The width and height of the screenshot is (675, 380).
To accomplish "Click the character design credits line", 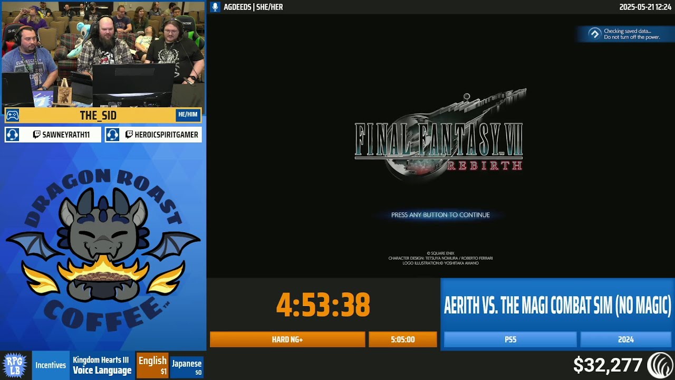I will tap(440, 258).
